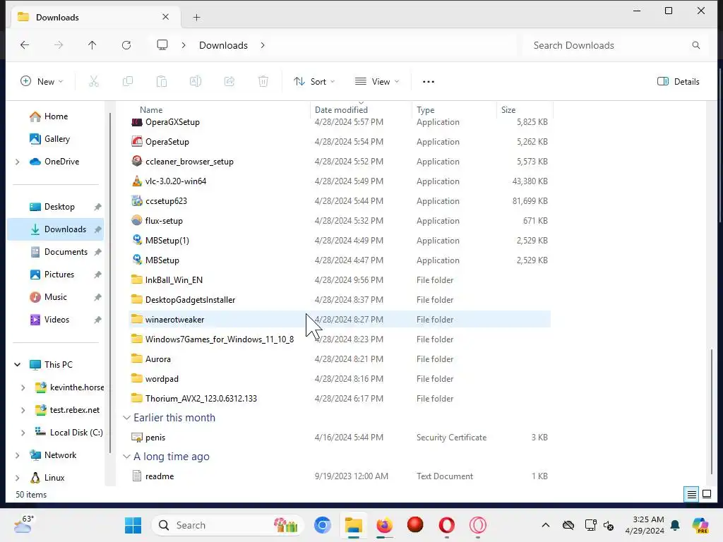Image resolution: width=723 pixels, height=542 pixels.
Task: Switch to large thumbnails view icon in status bar
Action: (706, 495)
